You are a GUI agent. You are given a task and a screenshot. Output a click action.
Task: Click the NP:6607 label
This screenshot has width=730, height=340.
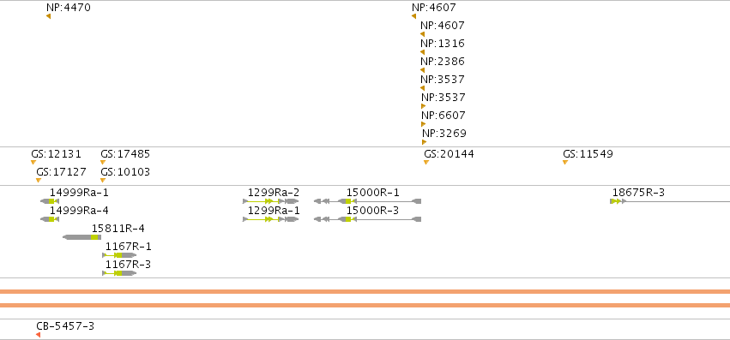(443, 116)
